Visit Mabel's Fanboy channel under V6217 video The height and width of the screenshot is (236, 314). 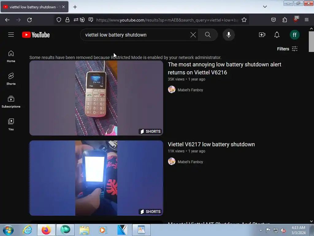[x=190, y=162]
